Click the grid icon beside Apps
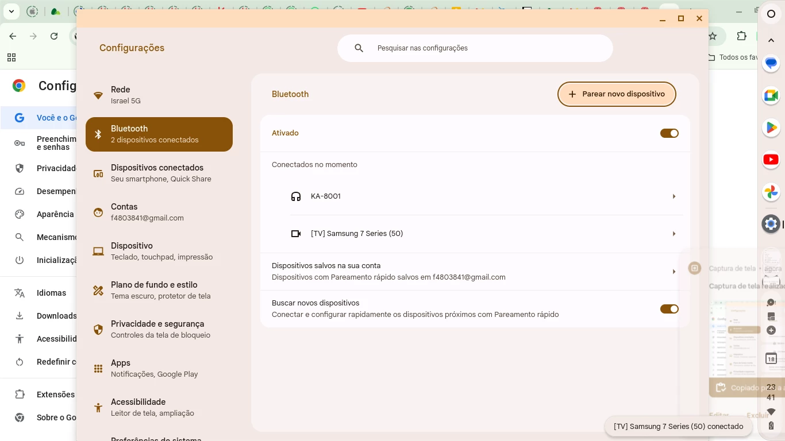 pyautogui.click(x=98, y=369)
